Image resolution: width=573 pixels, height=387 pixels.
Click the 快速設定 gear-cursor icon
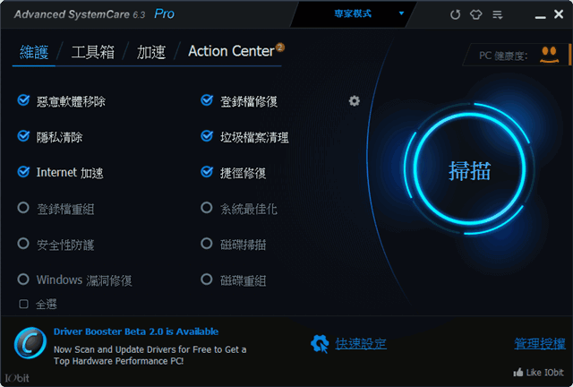[x=320, y=344]
